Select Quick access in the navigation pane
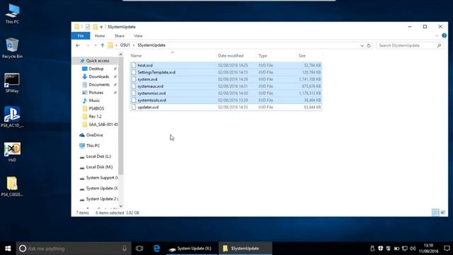453x255 pixels. coord(95,61)
